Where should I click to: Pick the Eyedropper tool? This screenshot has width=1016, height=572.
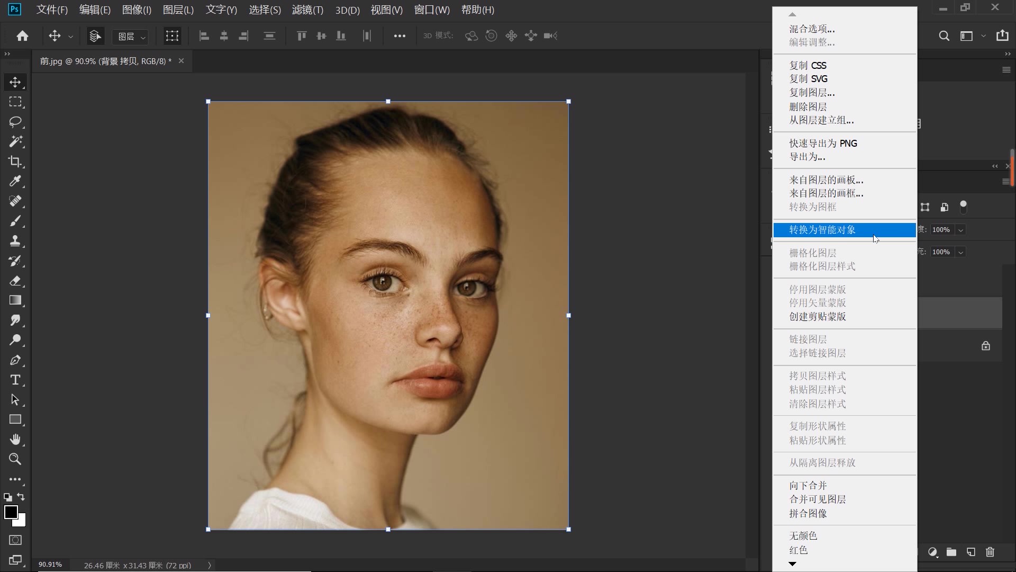[15, 181]
